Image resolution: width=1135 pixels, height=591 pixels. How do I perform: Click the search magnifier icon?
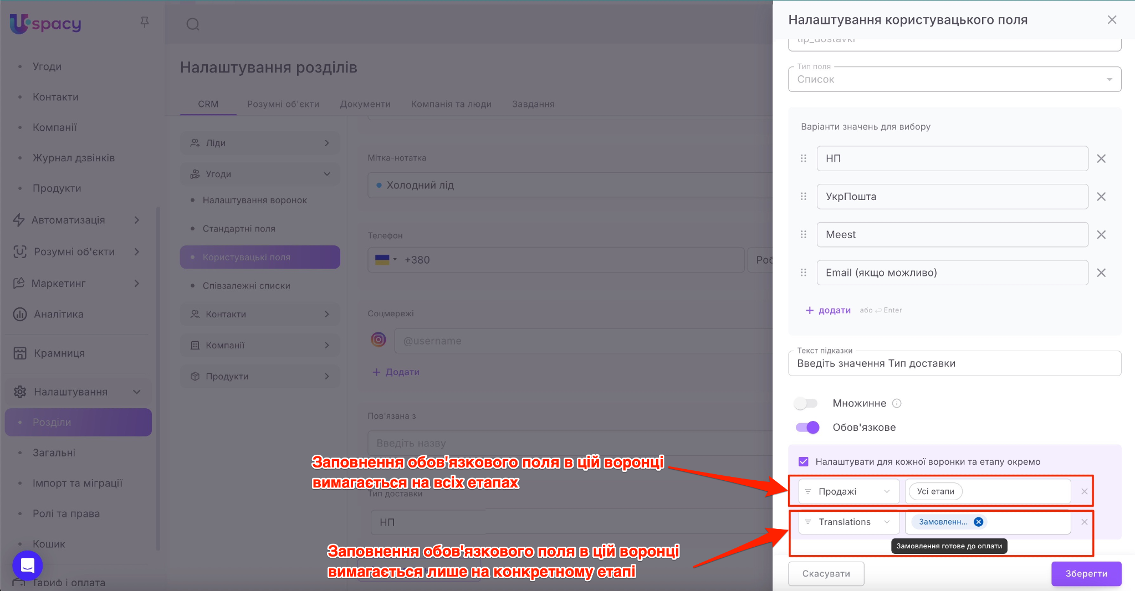coord(193,24)
